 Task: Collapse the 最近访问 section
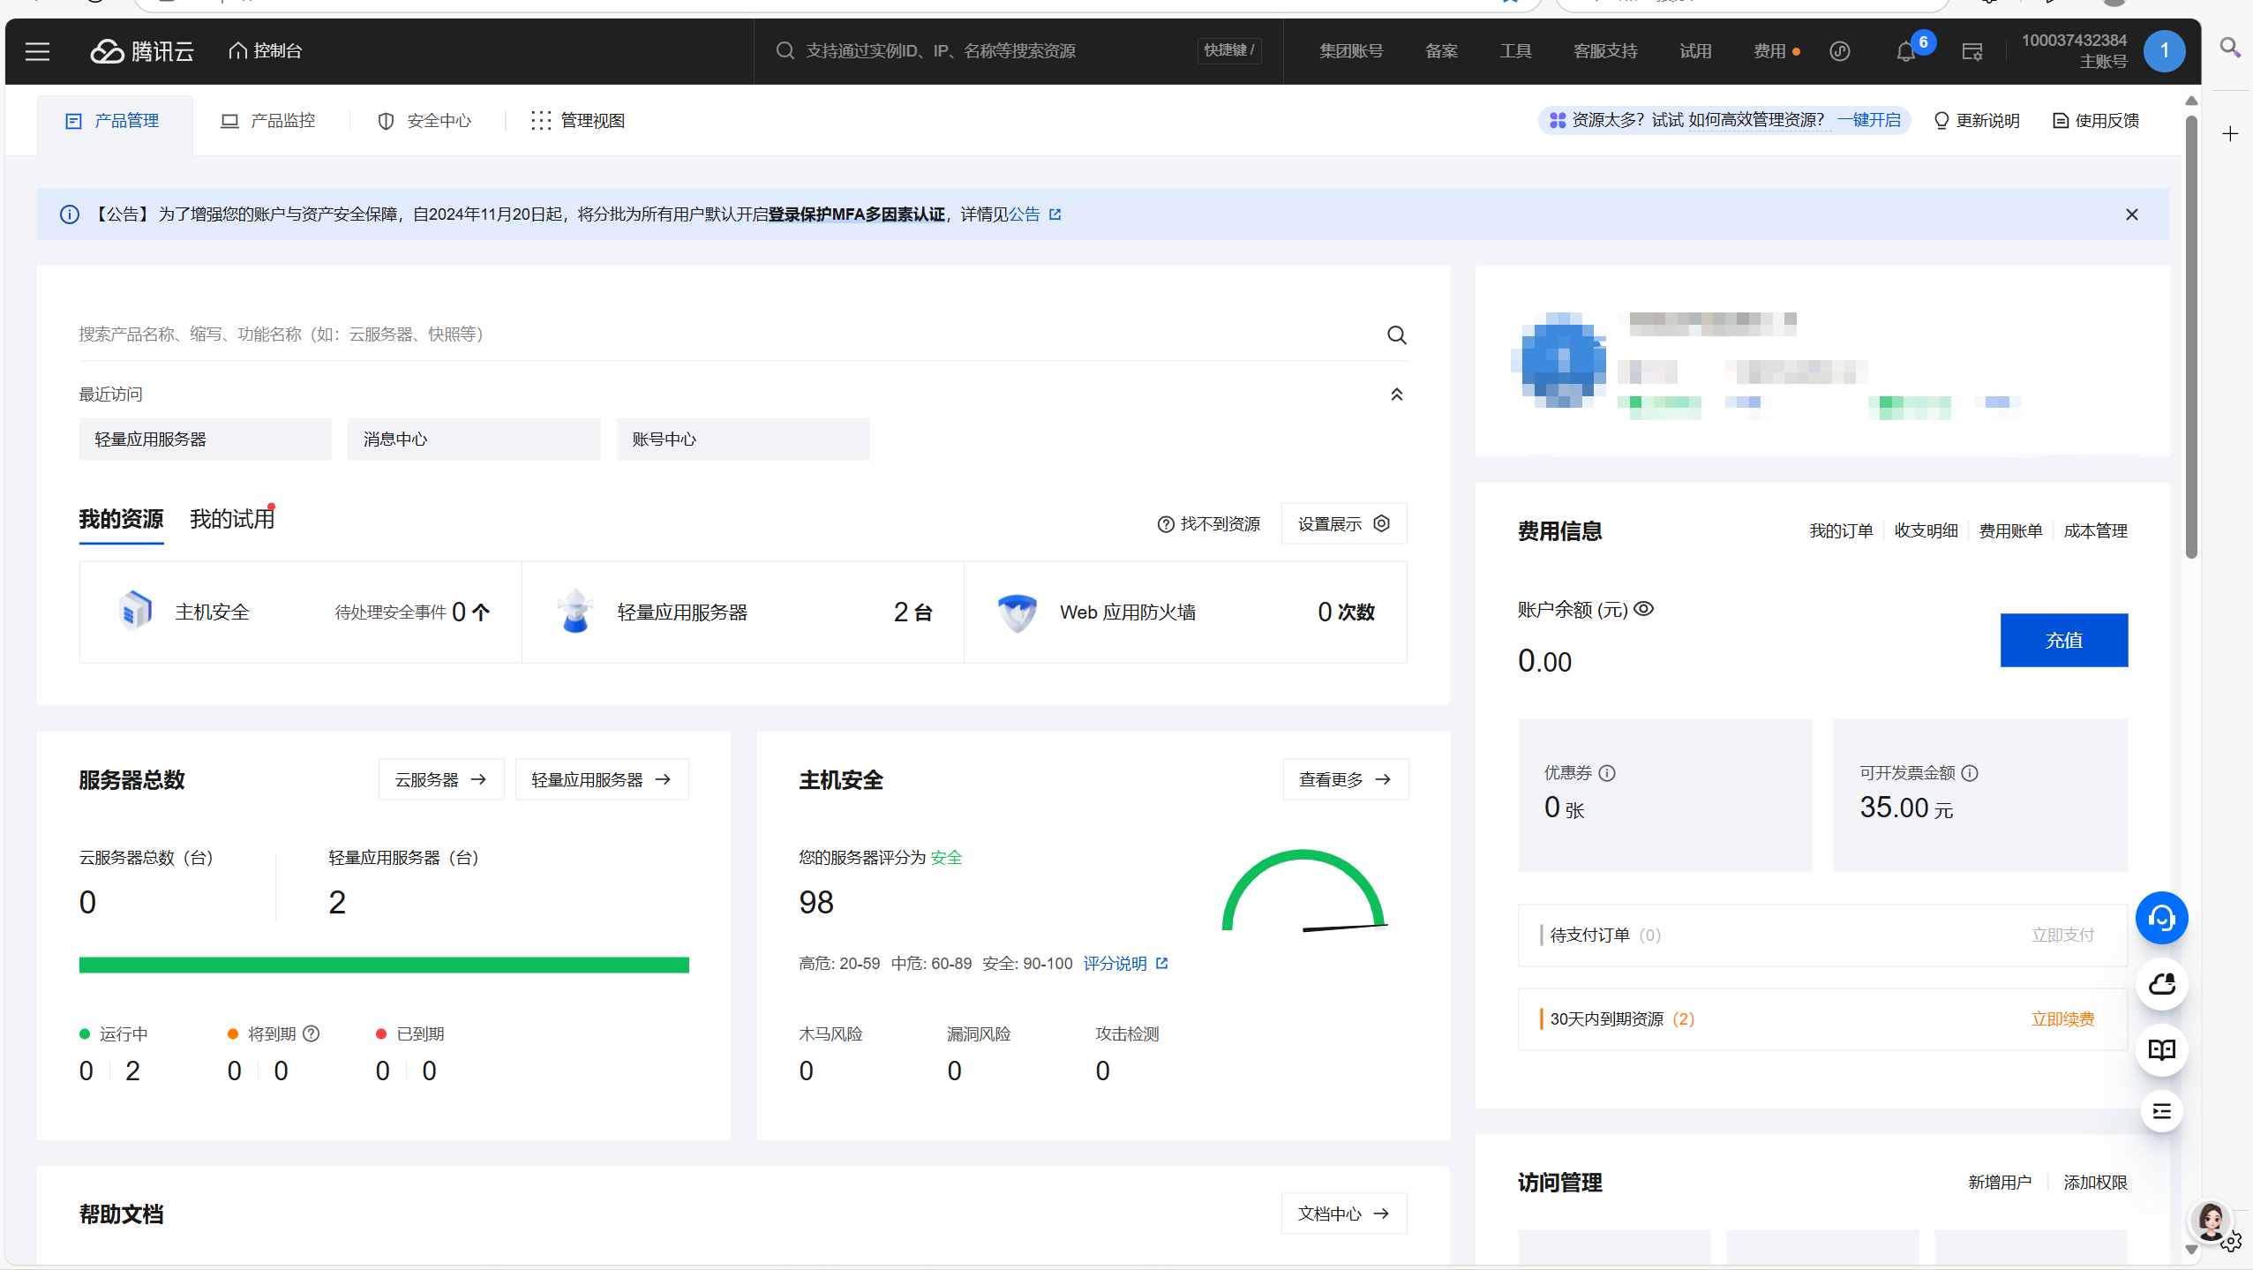point(1396,395)
